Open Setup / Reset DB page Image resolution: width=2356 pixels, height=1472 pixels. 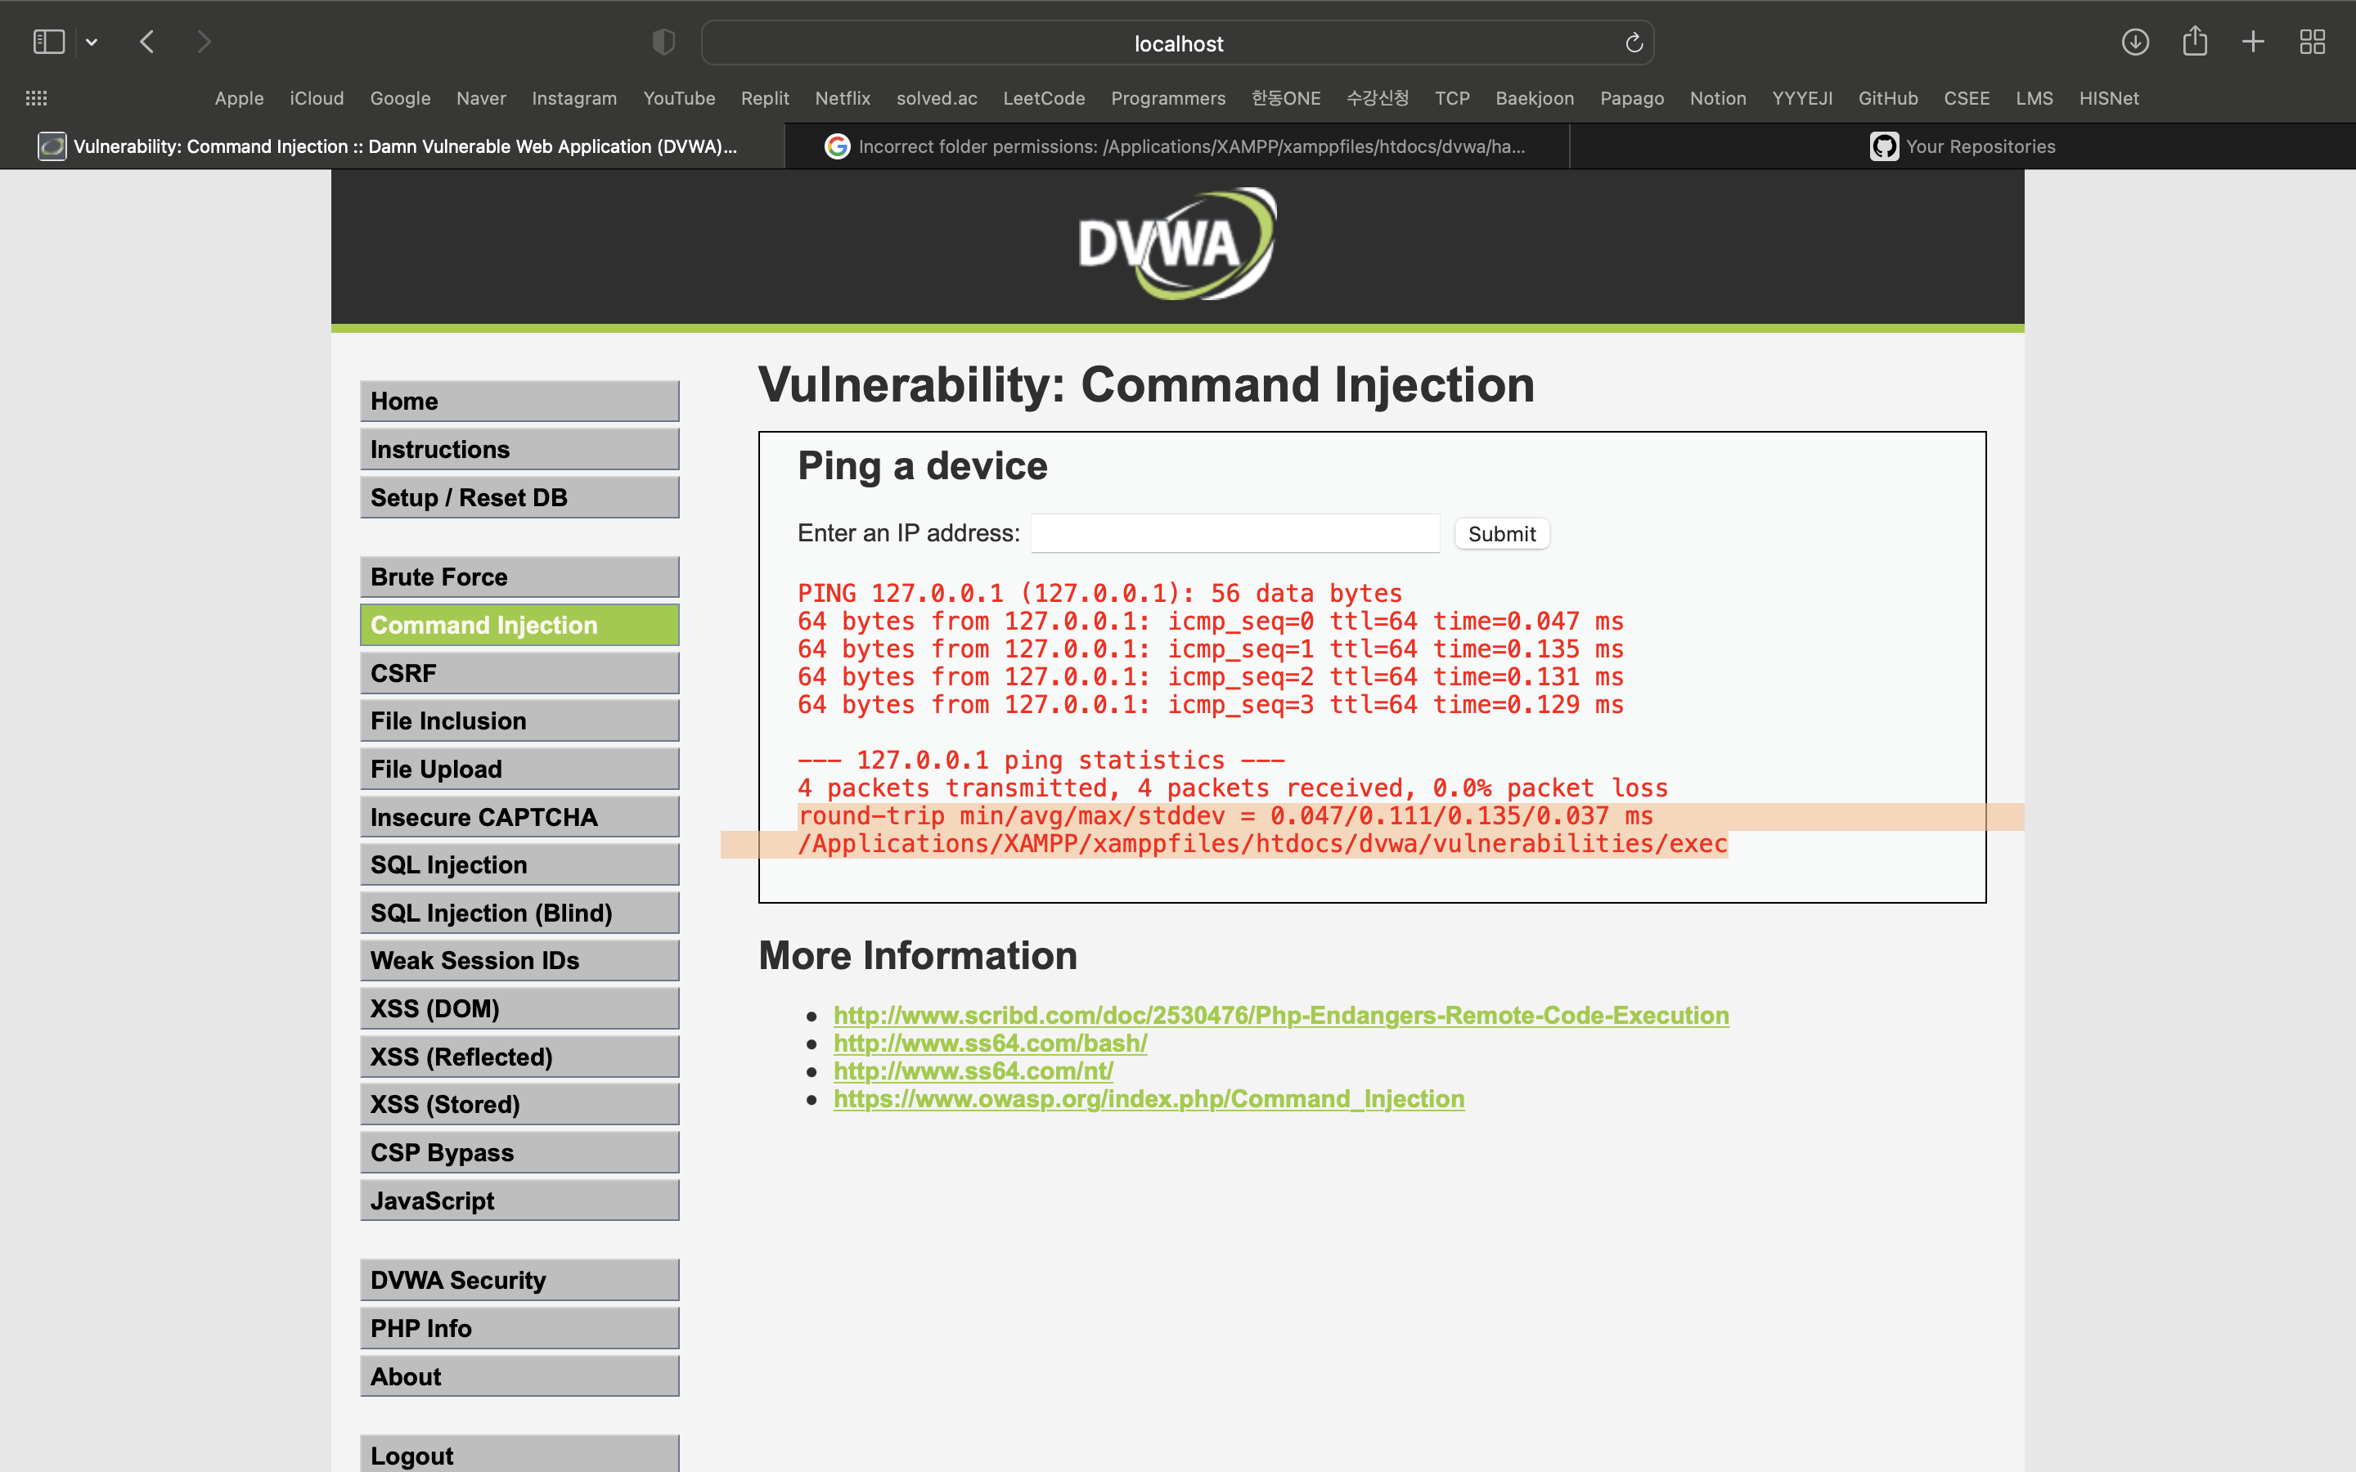tap(520, 497)
